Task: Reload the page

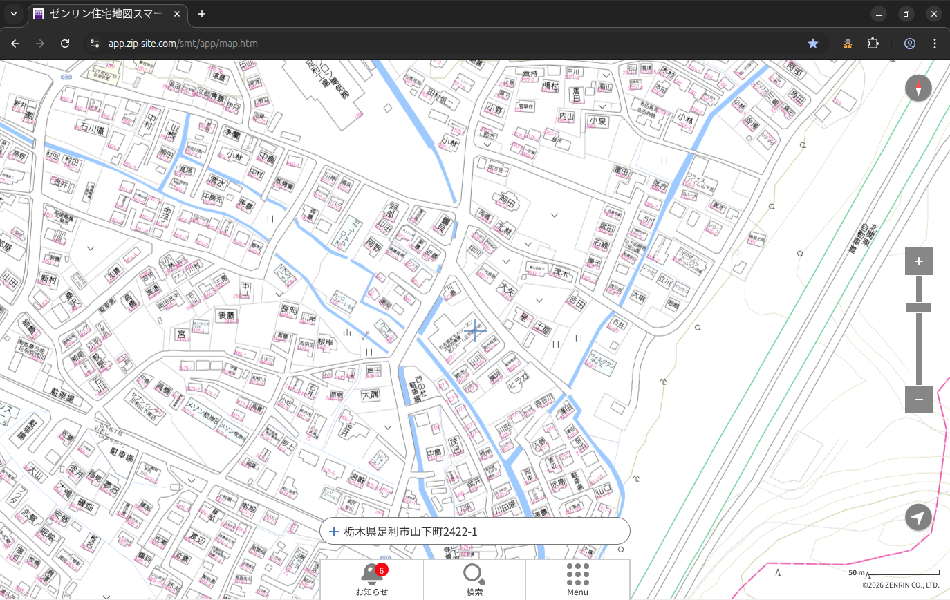Action: pyautogui.click(x=65, y=44)
